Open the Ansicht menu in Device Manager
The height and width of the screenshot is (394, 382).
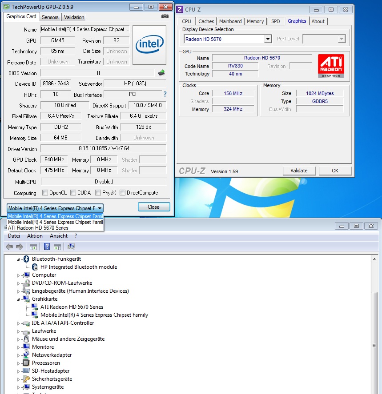coord(59,236)
